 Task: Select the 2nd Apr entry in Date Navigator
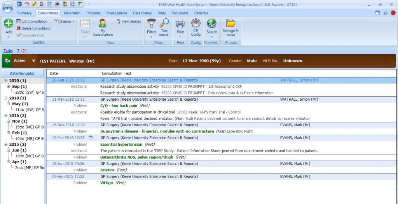click(30, 167)
